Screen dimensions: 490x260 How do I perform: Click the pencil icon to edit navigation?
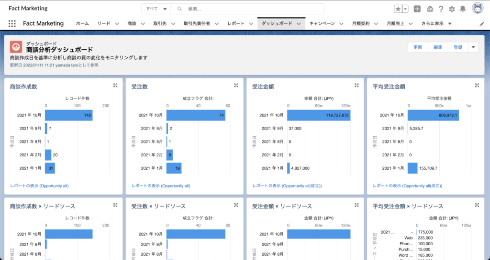[481, 24]
